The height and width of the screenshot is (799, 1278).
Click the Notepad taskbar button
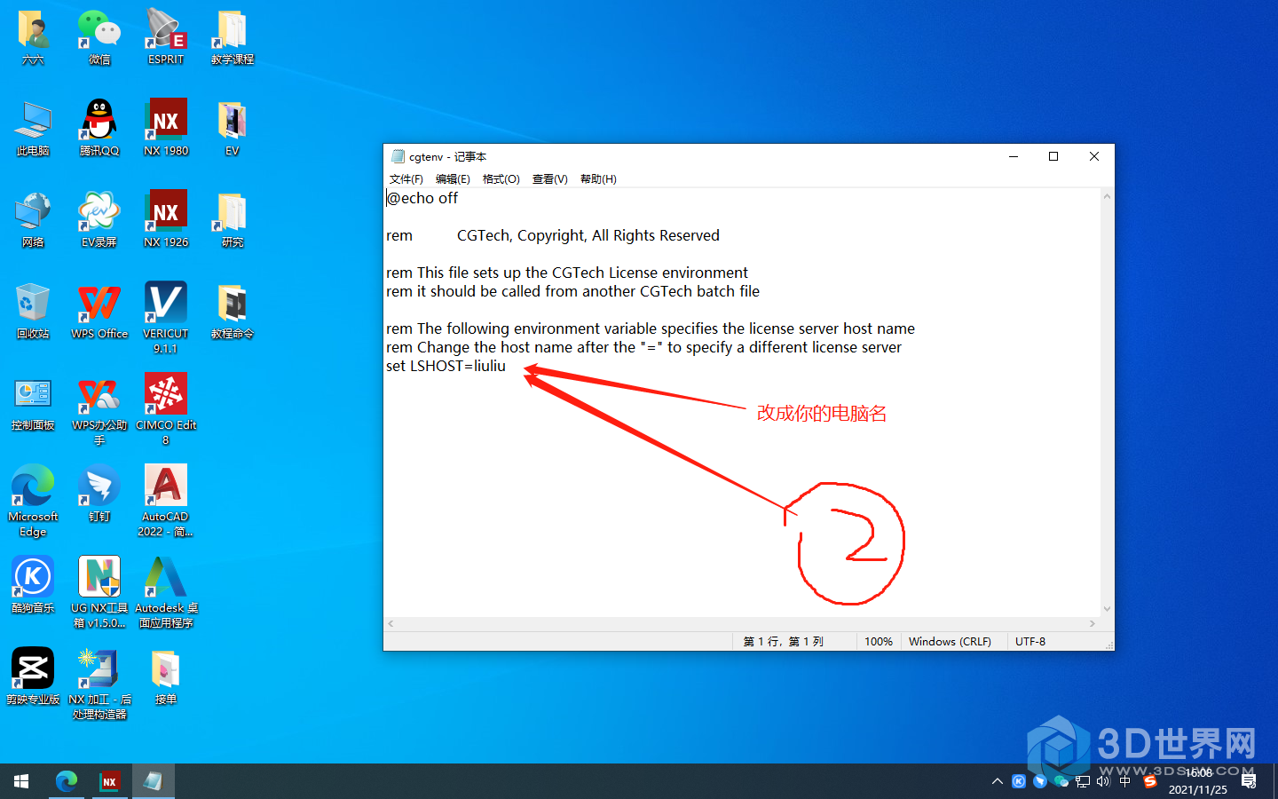153,781
